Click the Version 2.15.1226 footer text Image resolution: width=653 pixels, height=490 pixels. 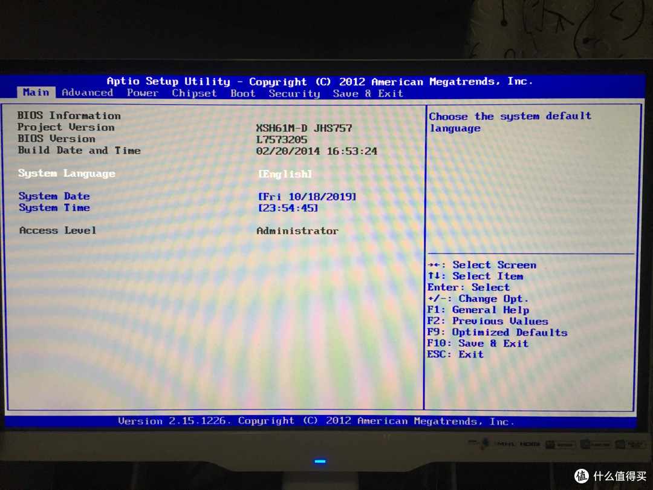[x=316, y=421]
